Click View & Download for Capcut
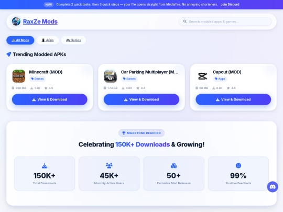 (x=233, y=99)
